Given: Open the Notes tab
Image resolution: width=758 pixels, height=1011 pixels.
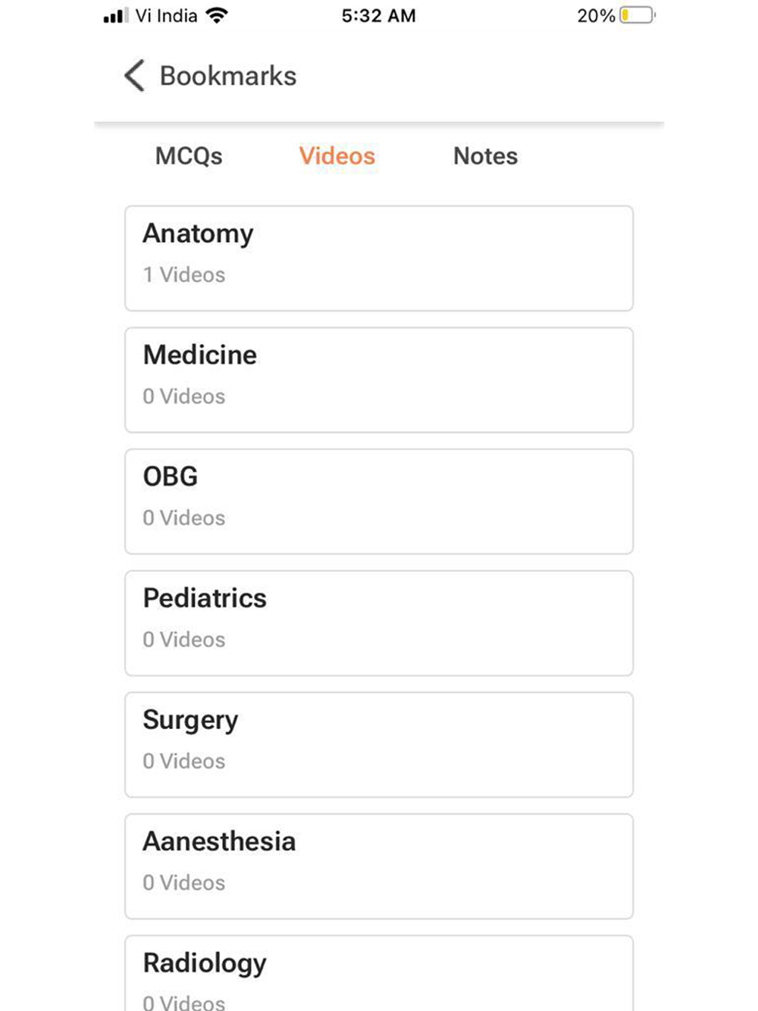Looking at the screenshot, I should point(485,156).
